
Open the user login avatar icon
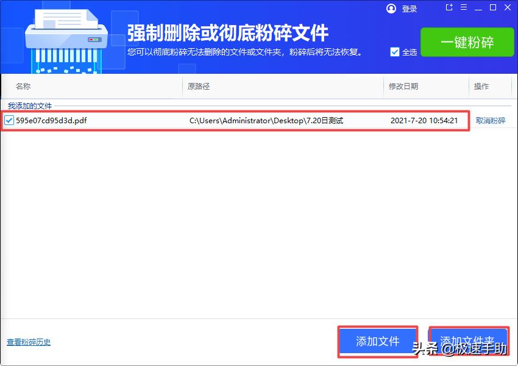tap(391, 9)
